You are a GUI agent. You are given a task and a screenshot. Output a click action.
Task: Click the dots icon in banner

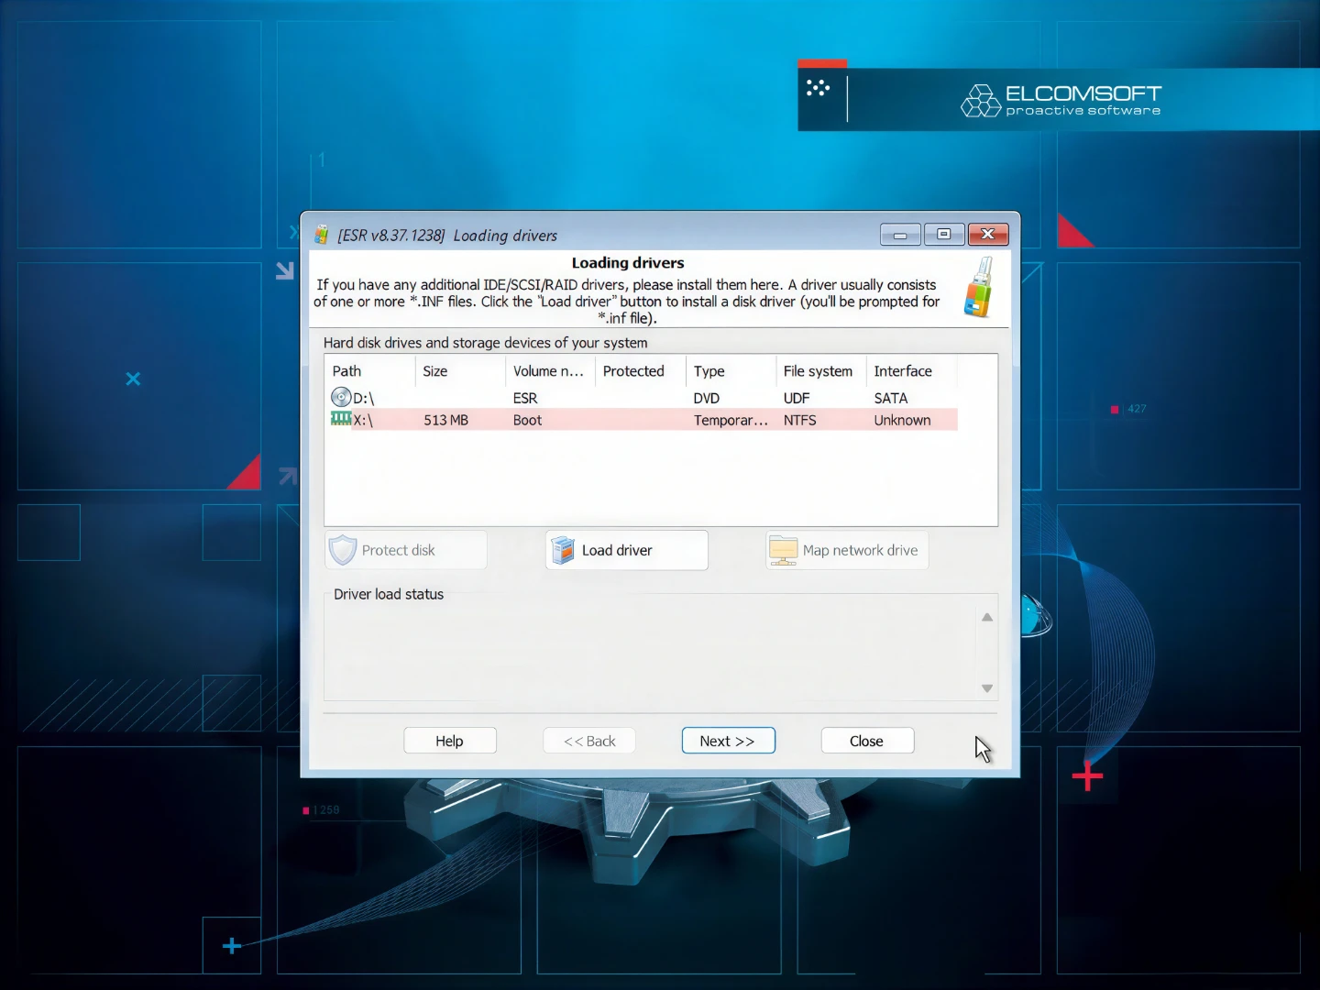pos(818,88)
